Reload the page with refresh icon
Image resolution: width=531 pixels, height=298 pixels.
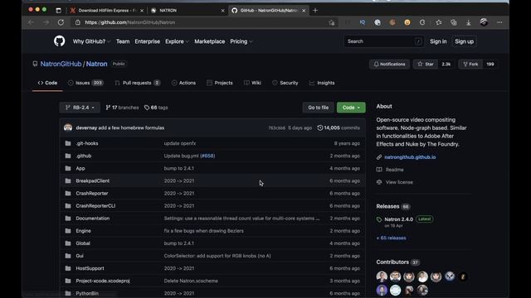61,22
